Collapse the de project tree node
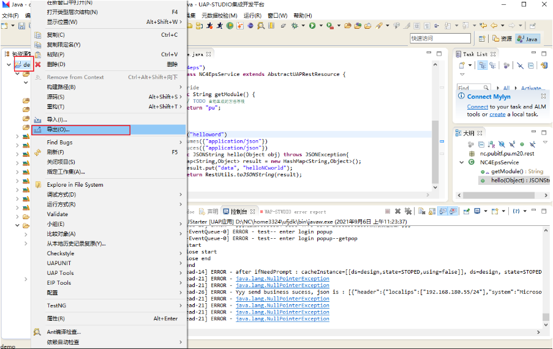 click(9, 64)
